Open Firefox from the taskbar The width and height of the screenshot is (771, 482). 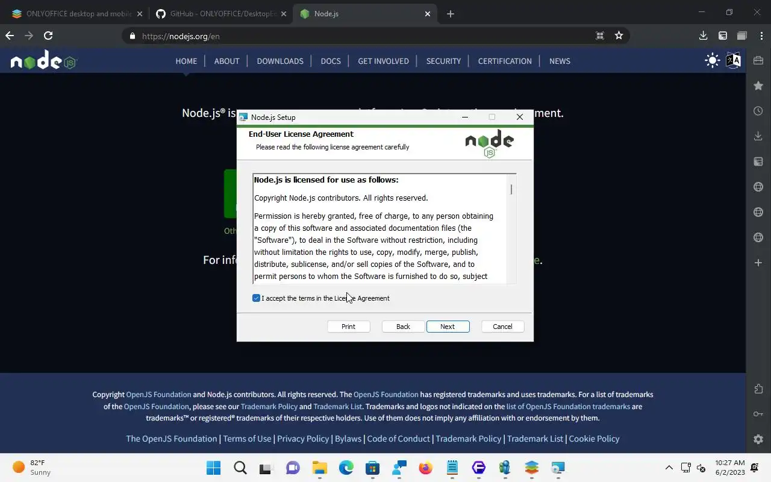(x=425, y=468)
